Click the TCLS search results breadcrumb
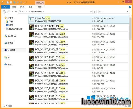The height and width of the screenshot is (109, 133). tap(33, 12)
